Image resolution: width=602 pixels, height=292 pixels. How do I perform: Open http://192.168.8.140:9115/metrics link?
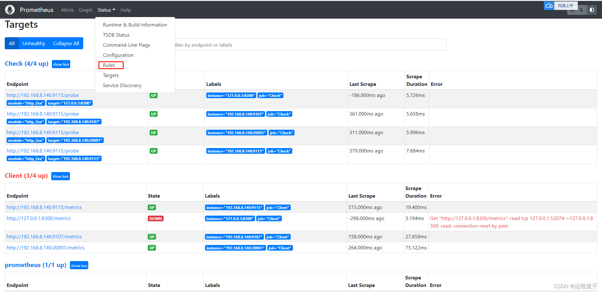(44, 207)
